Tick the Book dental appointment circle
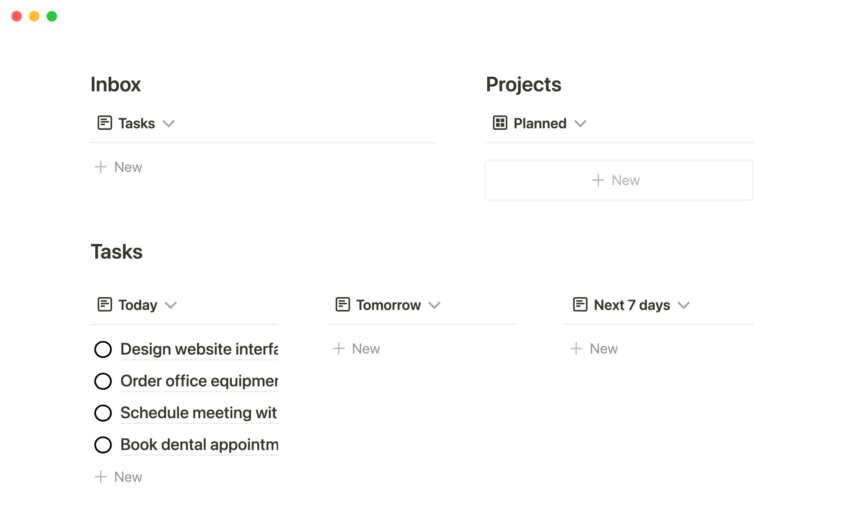Viewport: 843px width, 526px height. (x=103, y=445)
